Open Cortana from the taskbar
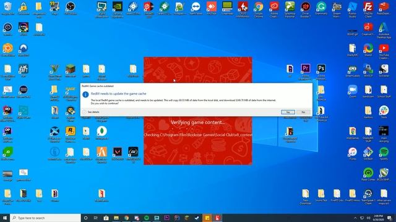The width and height of the screenshot is (396, 222). (x=85, y=218)
